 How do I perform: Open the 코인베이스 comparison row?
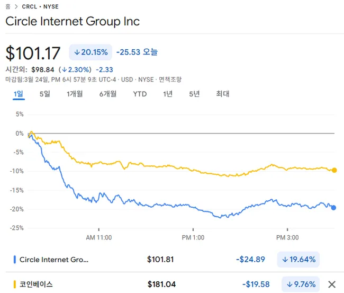pyautogui.click(x=36, y=285)
